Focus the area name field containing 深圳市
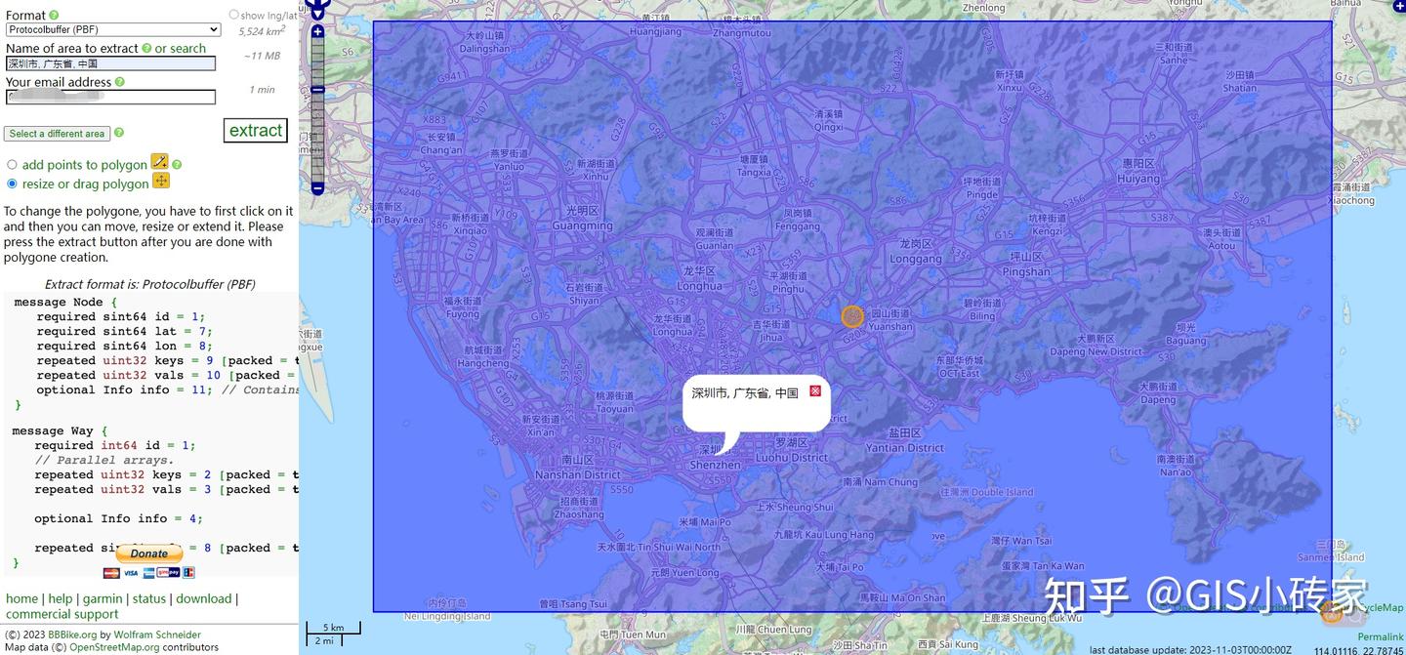Viewport: 1406px width, 655px height. click(110, 63)
